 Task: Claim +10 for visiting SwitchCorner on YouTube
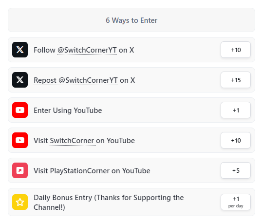236,140
